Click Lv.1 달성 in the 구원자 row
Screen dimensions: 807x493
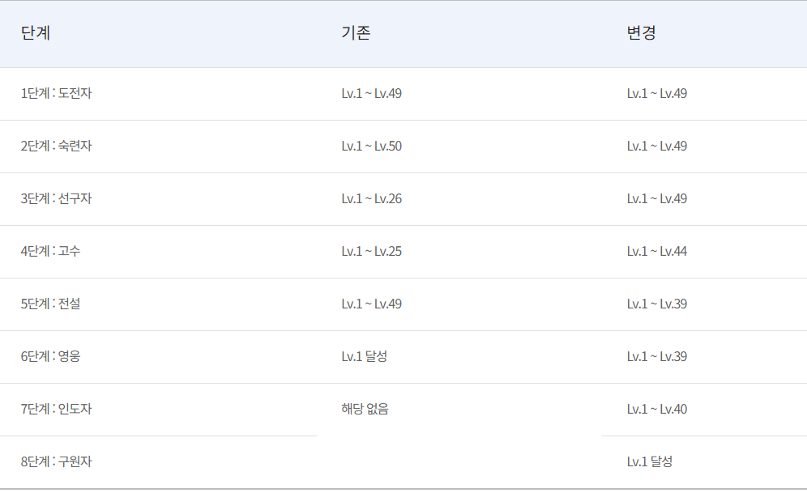[649, 462]
